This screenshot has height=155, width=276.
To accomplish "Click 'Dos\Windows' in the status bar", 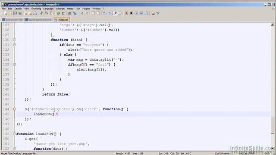I will 222,153.
